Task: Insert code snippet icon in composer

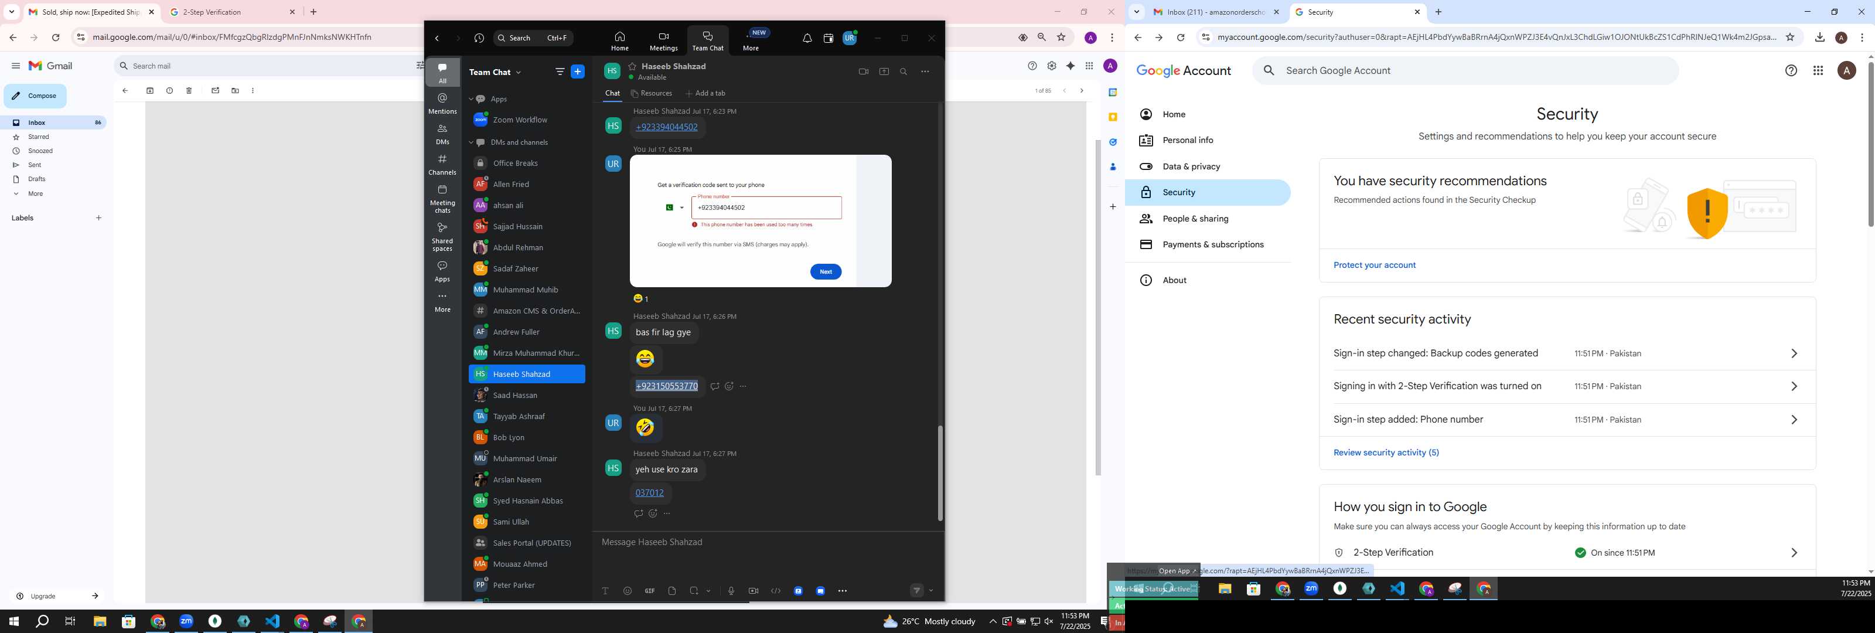Action: [x=776, y=591]
